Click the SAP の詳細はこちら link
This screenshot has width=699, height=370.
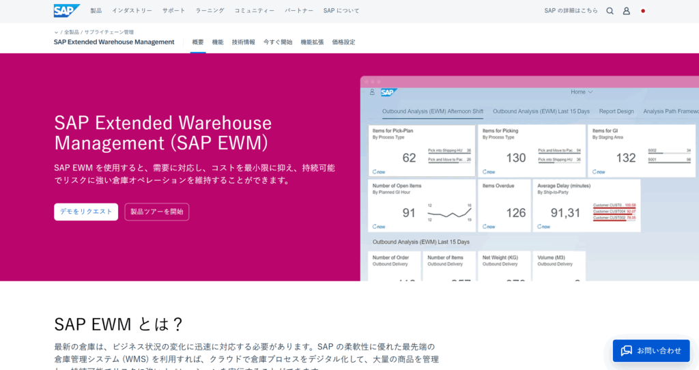coord(571,11)
